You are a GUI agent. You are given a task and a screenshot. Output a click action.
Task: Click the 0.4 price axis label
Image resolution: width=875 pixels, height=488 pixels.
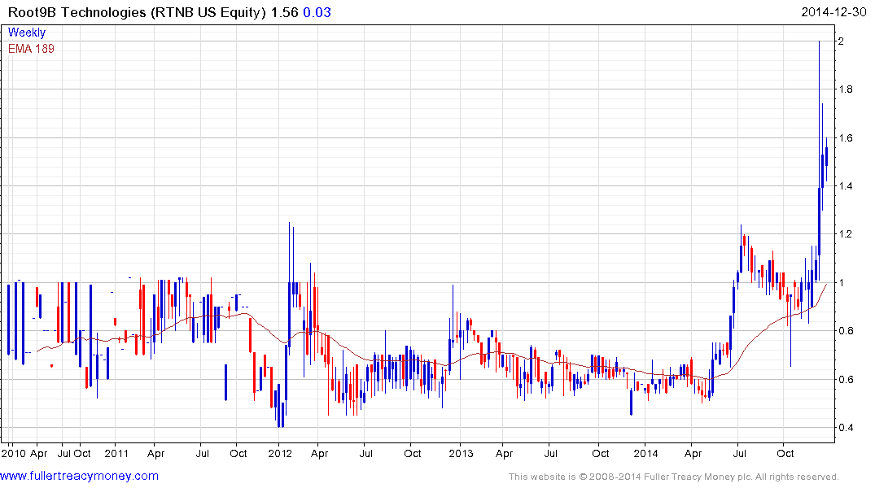pyautogui.click(x=845, y=428)
